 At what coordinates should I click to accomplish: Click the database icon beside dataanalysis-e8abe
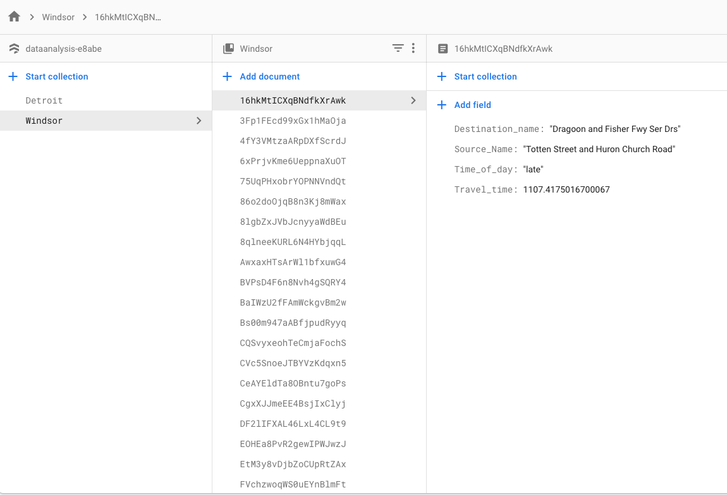coord(15,49)
